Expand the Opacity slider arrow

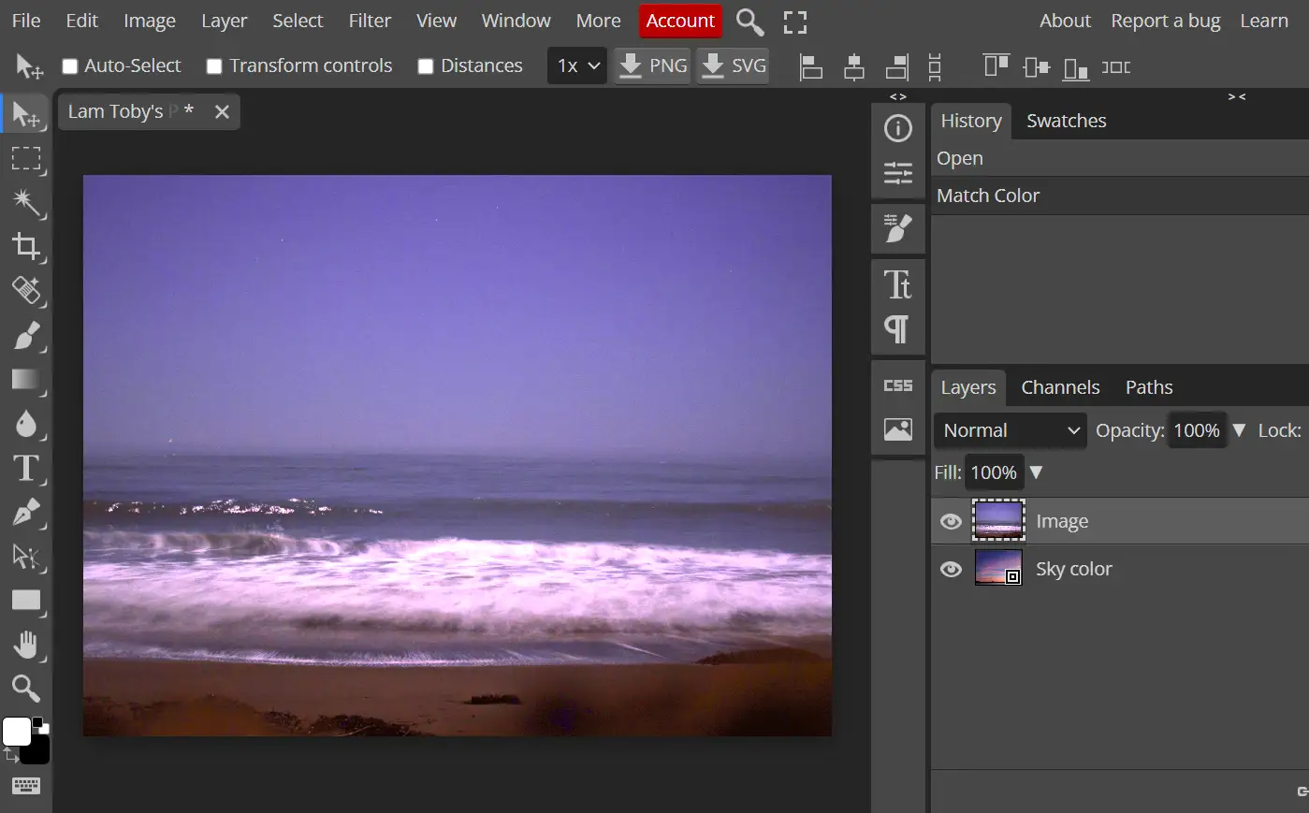pyautogui.click(x=1239, y=430)
